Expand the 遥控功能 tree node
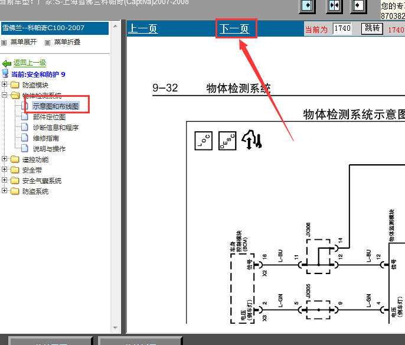Viewport: 405px width, 345px height. pyautogui.click(x=4, y=159)
